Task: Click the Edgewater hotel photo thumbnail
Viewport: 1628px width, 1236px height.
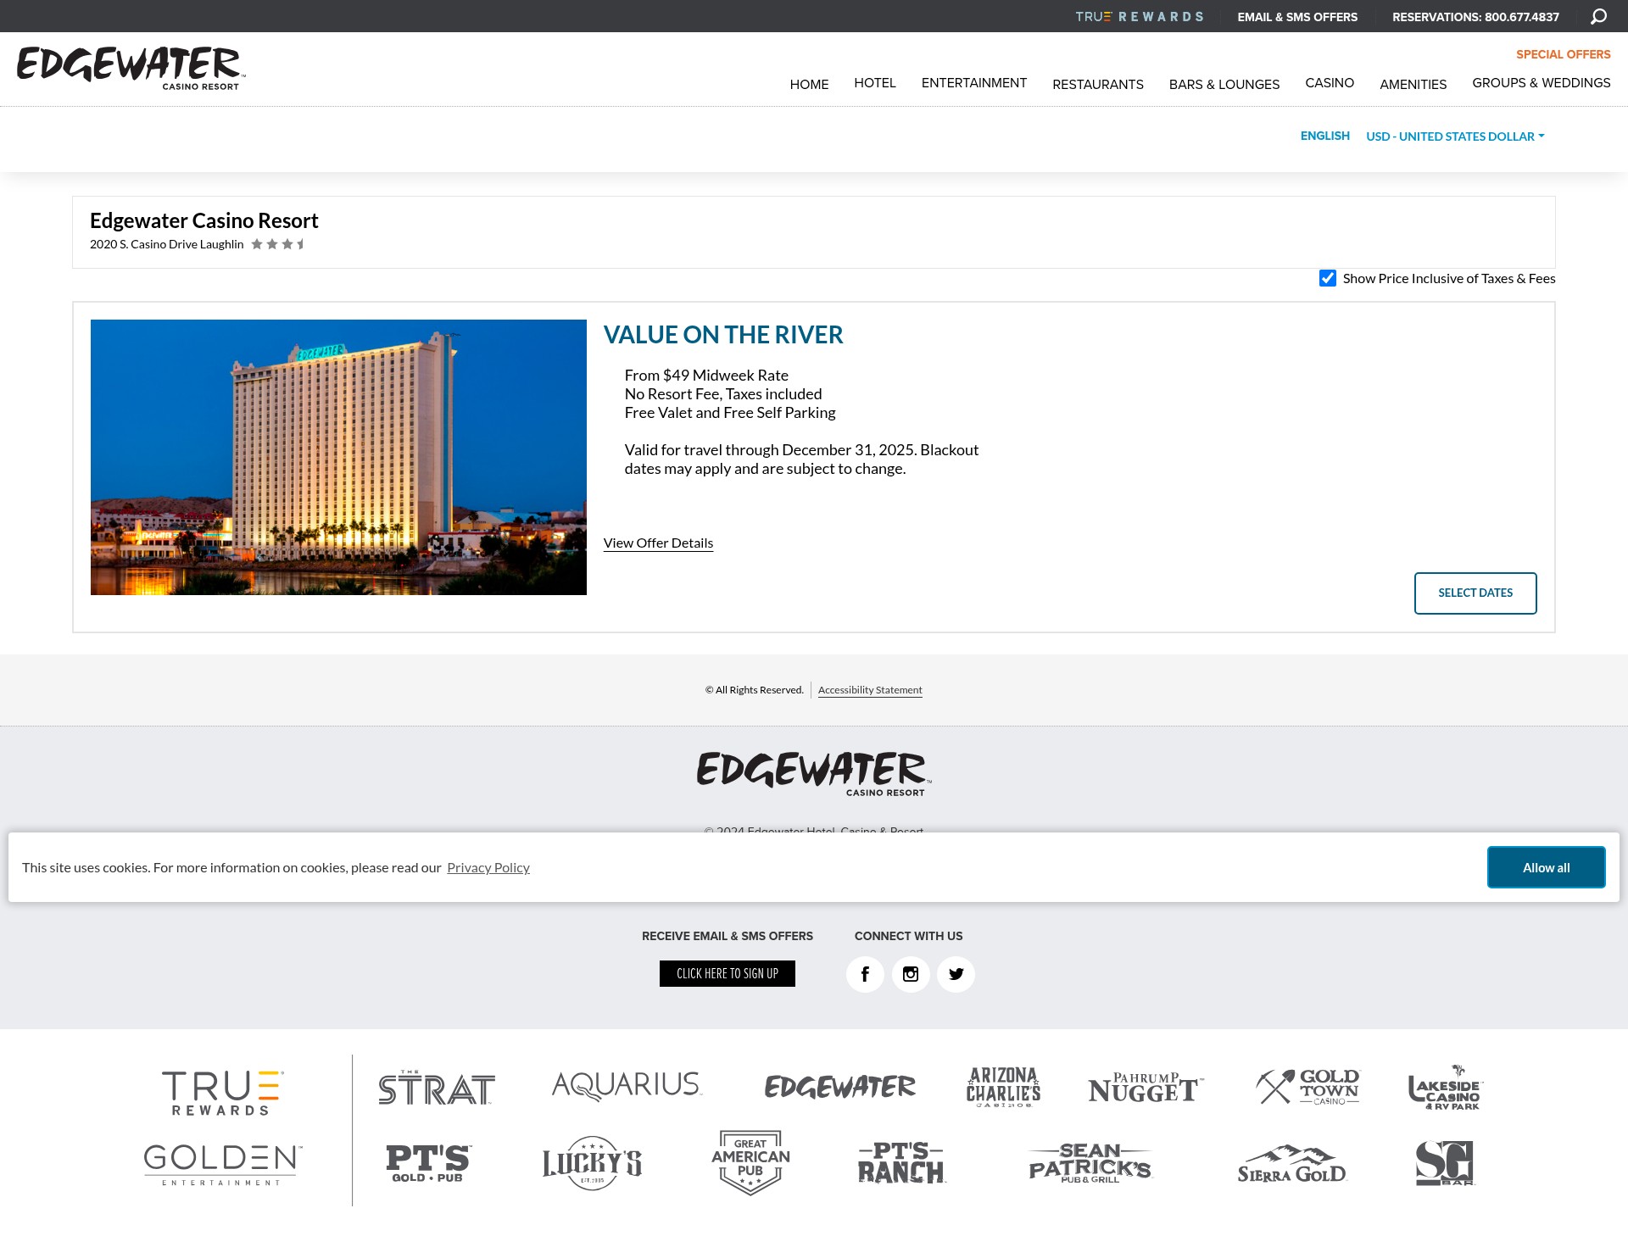Action: tap(338, 457)
